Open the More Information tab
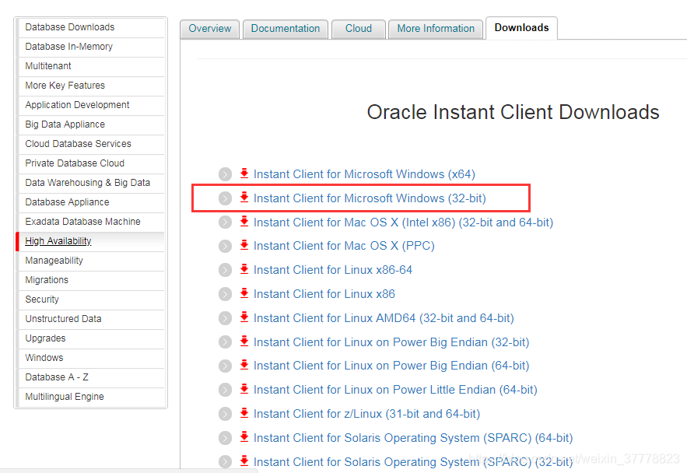The height and width of the screenshot is (473, 687). (436, 29)
